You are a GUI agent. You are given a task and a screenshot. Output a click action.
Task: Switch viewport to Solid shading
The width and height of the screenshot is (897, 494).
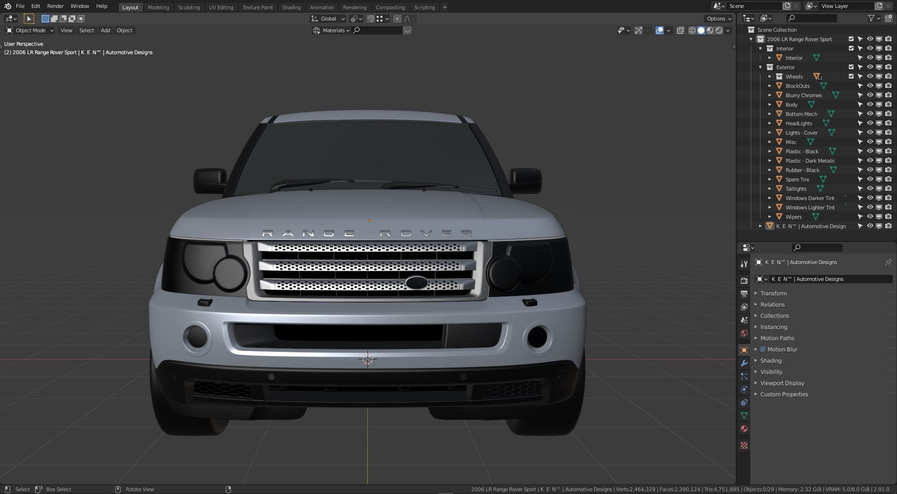pyautogui.click(x=701, y=30)
